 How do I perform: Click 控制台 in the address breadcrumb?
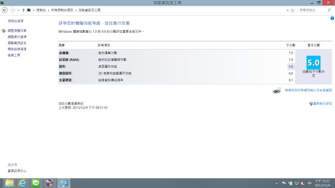point(41,10)
